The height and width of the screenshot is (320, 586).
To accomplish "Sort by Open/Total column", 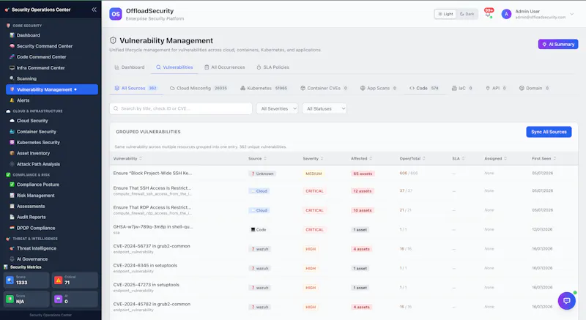I will 412,159.
